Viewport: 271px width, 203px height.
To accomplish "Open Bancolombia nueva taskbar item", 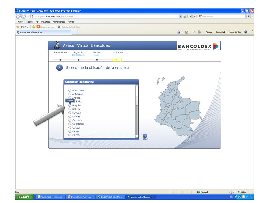I will pyautogui.click(x=80, y=197).
